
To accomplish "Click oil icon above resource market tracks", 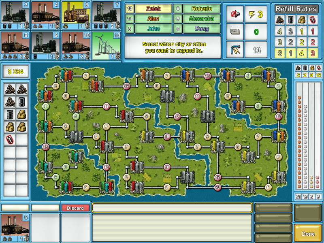I will pos(305,68).
